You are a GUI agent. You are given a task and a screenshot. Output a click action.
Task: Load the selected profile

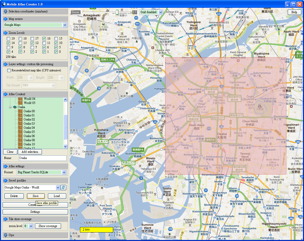pos(57,196)
